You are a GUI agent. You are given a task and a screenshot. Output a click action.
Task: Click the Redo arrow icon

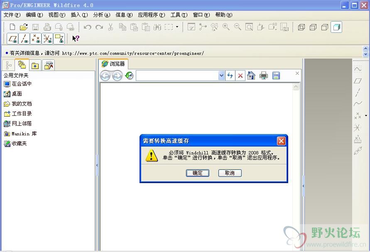click(x=99, y=27)
